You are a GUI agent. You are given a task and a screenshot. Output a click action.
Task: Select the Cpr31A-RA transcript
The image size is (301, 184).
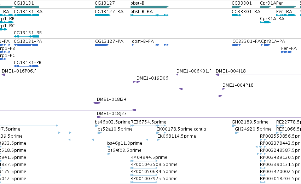point(265,22)
